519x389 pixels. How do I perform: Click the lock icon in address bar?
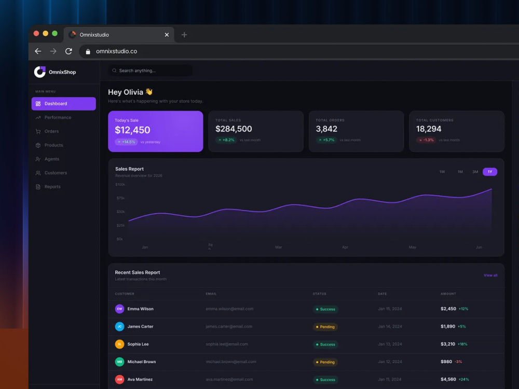pos(88,51)
